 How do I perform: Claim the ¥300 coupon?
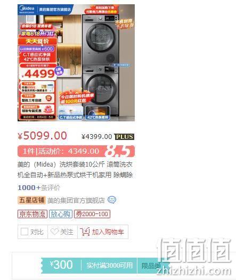61,265
